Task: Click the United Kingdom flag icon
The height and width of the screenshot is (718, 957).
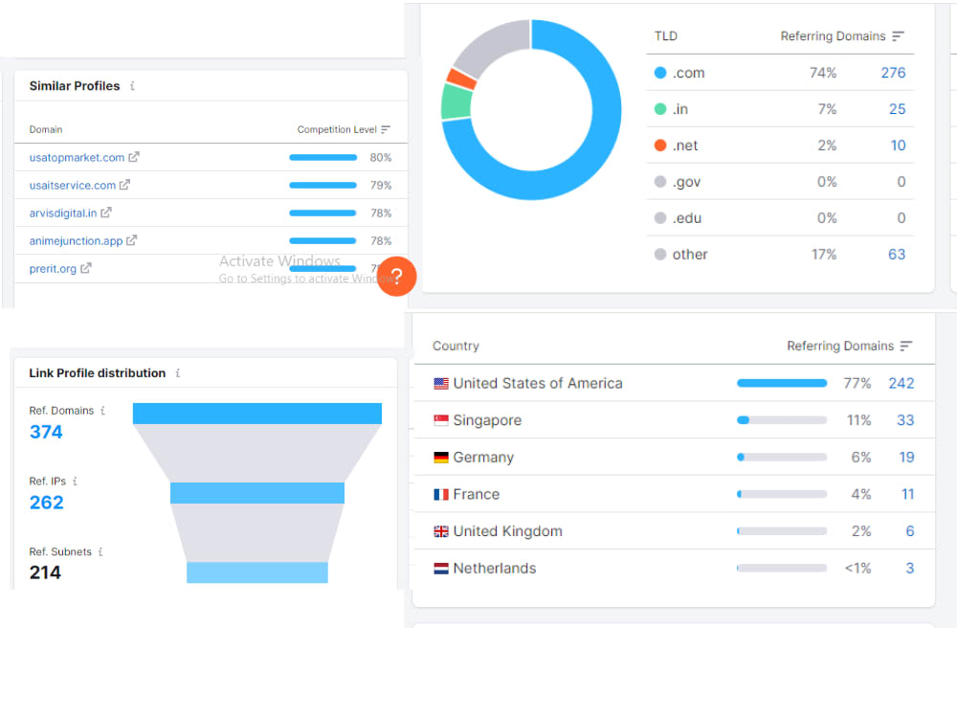Action: (x=441, y=531)
